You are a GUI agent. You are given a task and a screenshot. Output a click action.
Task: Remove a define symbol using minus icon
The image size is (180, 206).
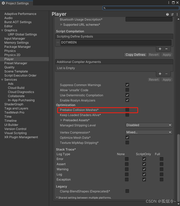[x=166, y=49]
